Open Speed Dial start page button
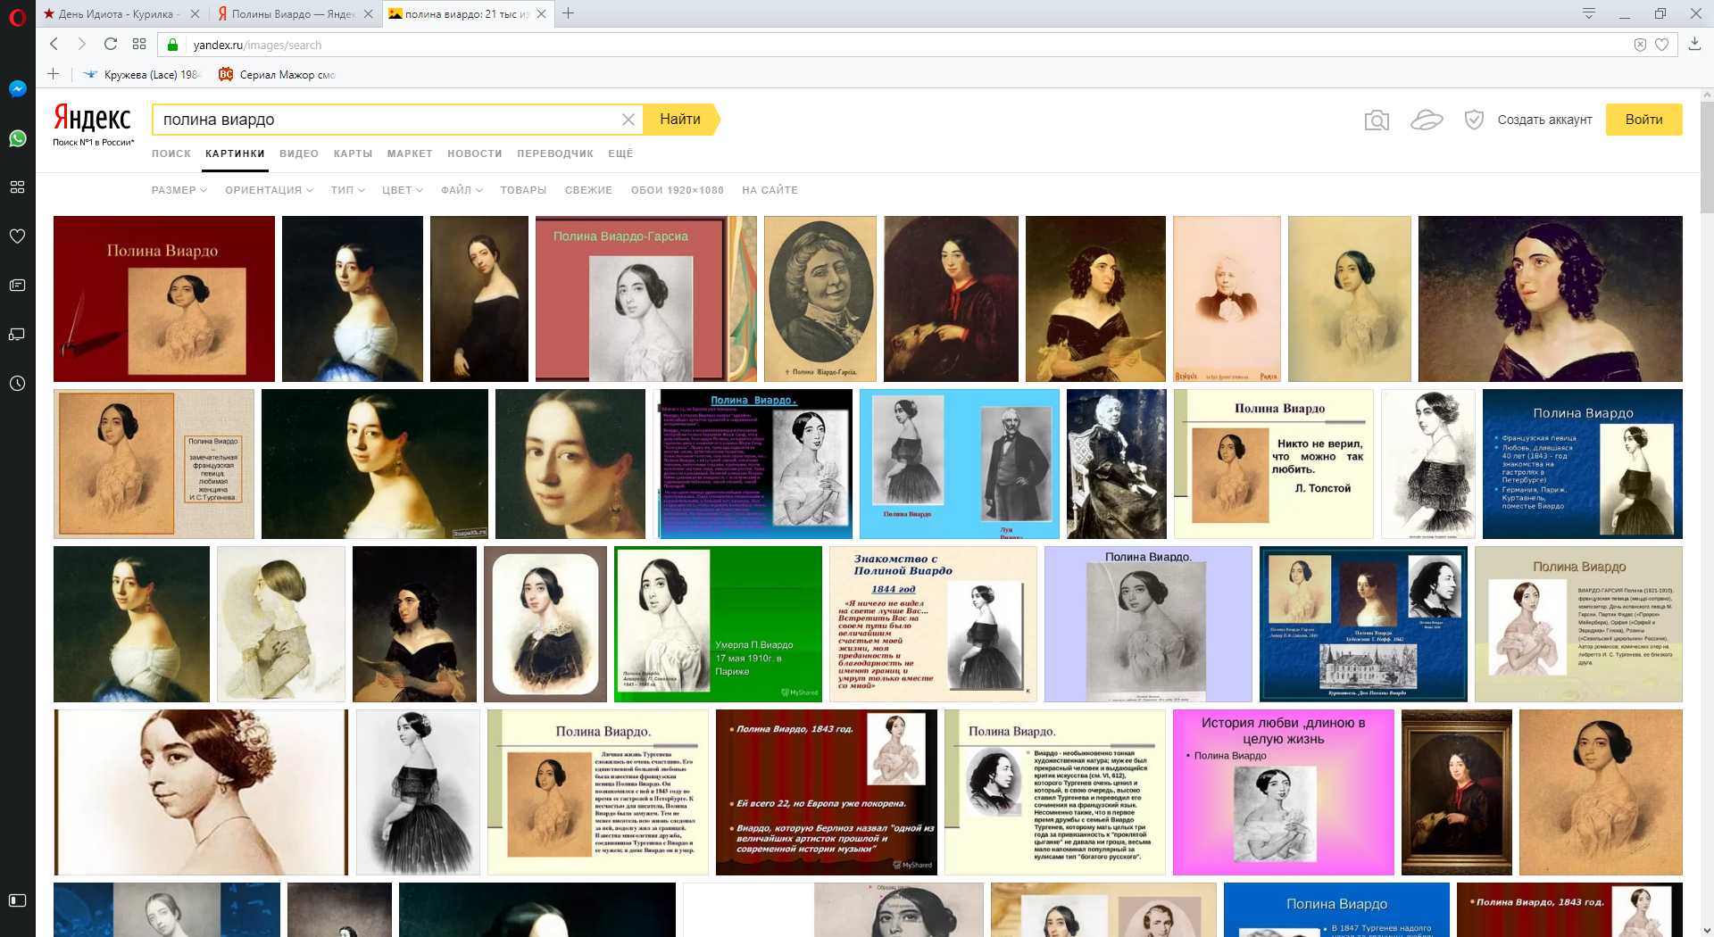The height and width of the screenshot is (937, 1714). pos(139,44)
